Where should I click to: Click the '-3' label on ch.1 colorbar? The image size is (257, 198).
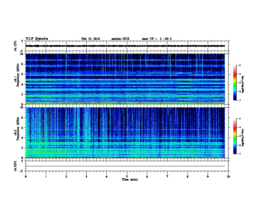click(x=239, y=65)
